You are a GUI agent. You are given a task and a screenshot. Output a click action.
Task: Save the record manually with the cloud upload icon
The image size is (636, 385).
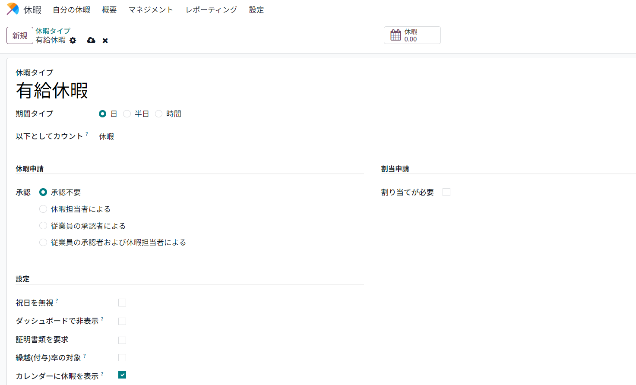[91, 40]
